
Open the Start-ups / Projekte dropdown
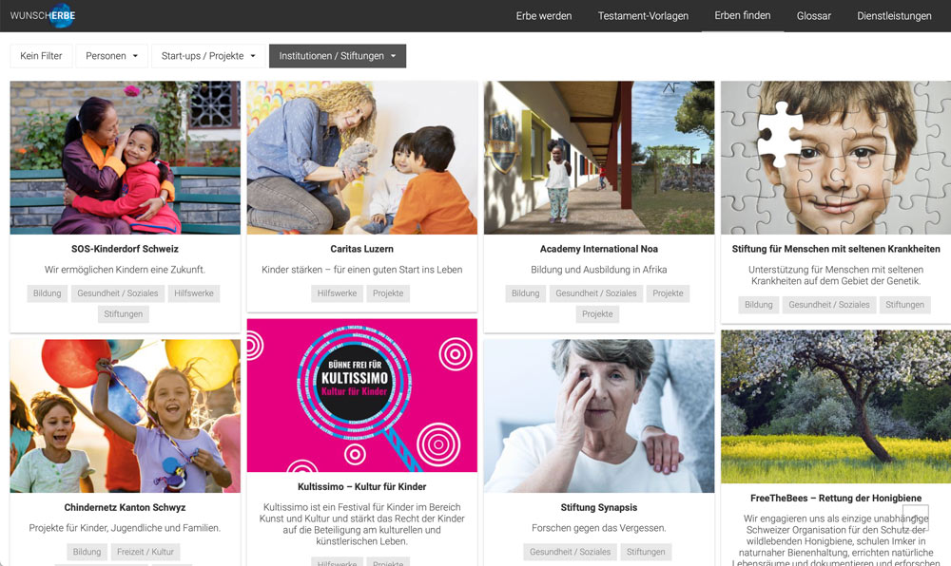[x=208, y=56]
